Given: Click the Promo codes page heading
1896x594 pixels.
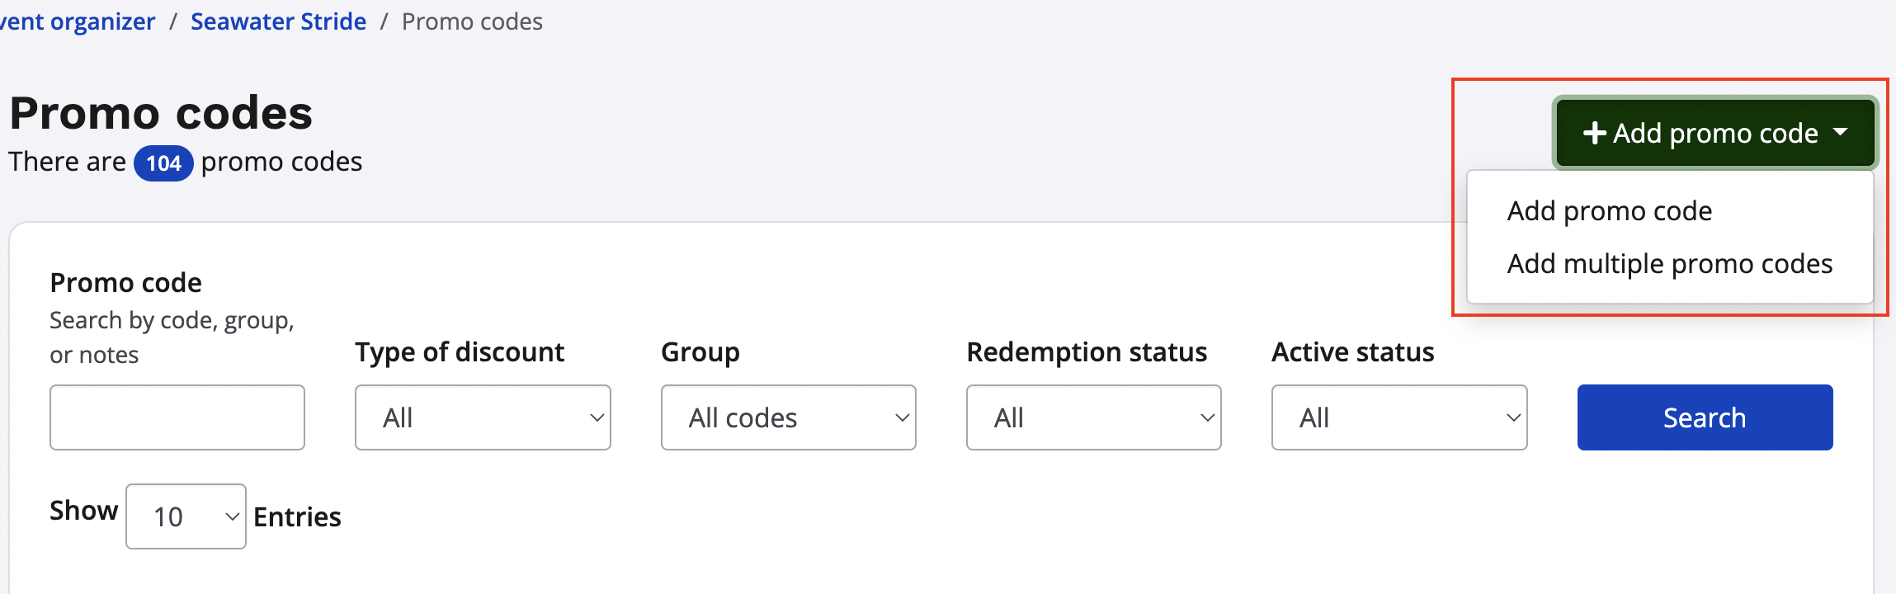Looking at the screenshot, I should tap(161, 113).
